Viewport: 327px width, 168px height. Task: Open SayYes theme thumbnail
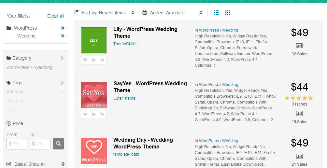pos(94,95)
